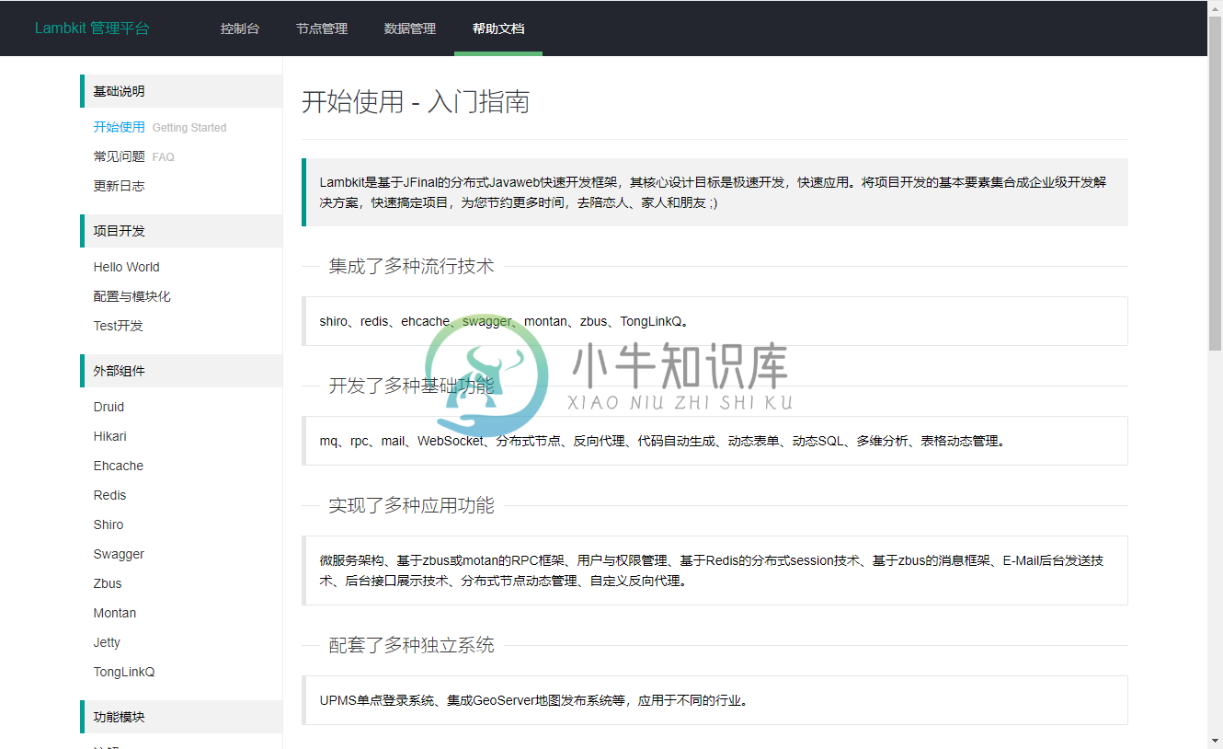Click the 开始使用 - 入门指南 heading
Viewport: 1223px width, 749px height.
pos(416,101)
